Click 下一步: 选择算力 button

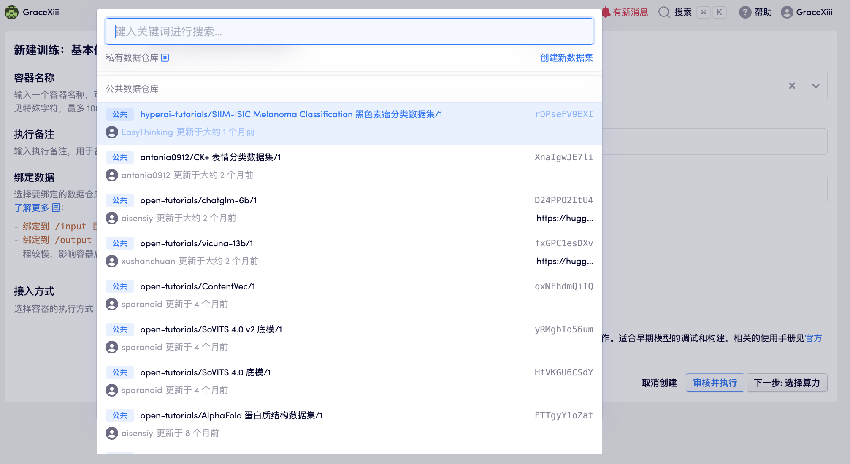click(787, 383)
